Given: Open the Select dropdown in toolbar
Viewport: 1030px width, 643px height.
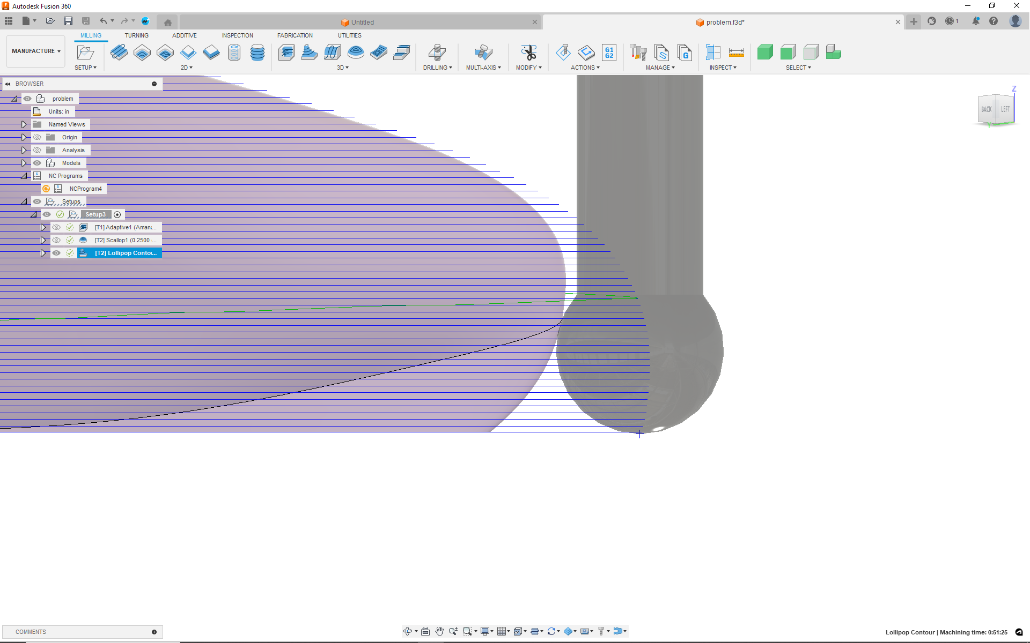Looking at the screenshot, I should (x=798, y=68).
